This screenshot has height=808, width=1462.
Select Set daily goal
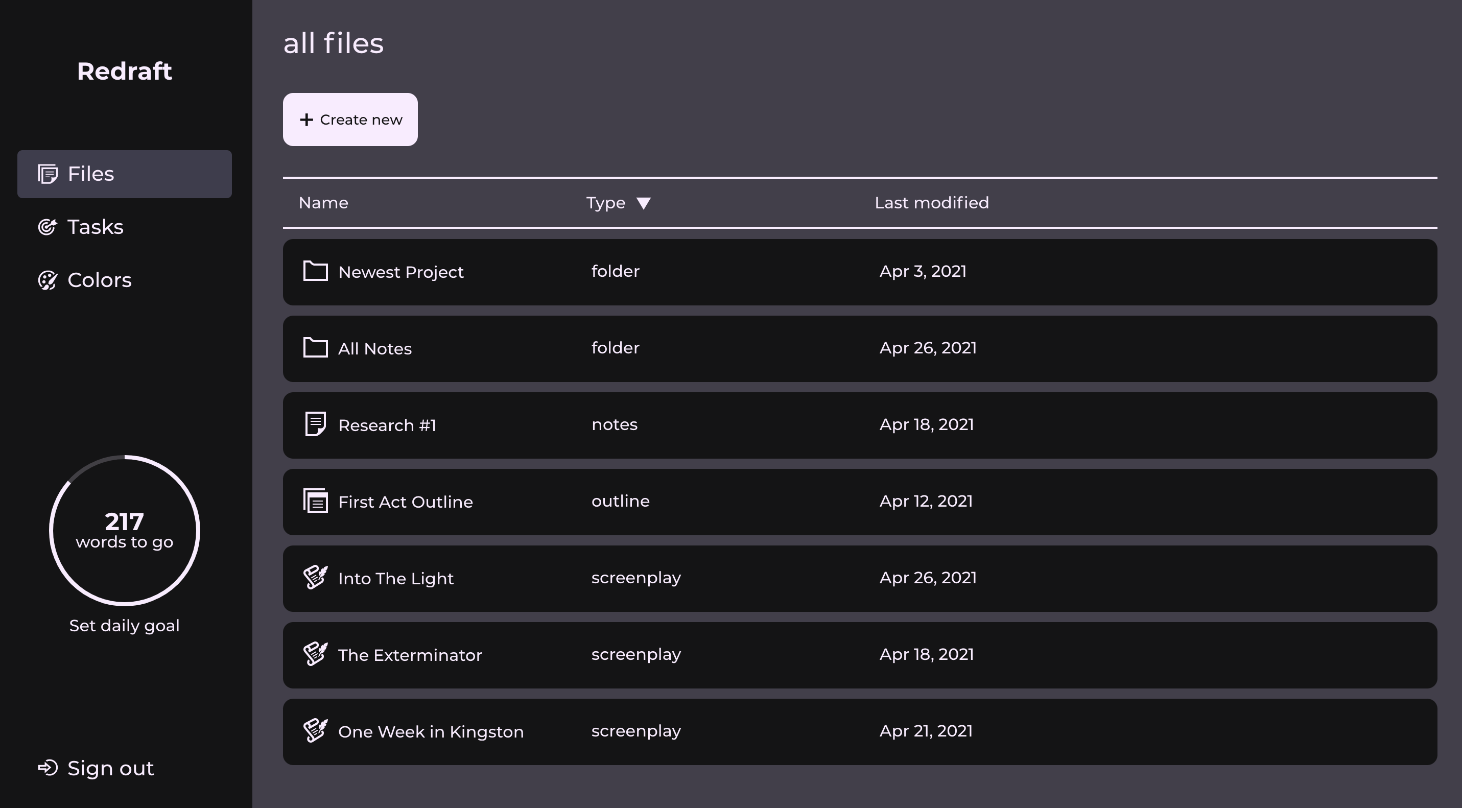coord(124,625)
